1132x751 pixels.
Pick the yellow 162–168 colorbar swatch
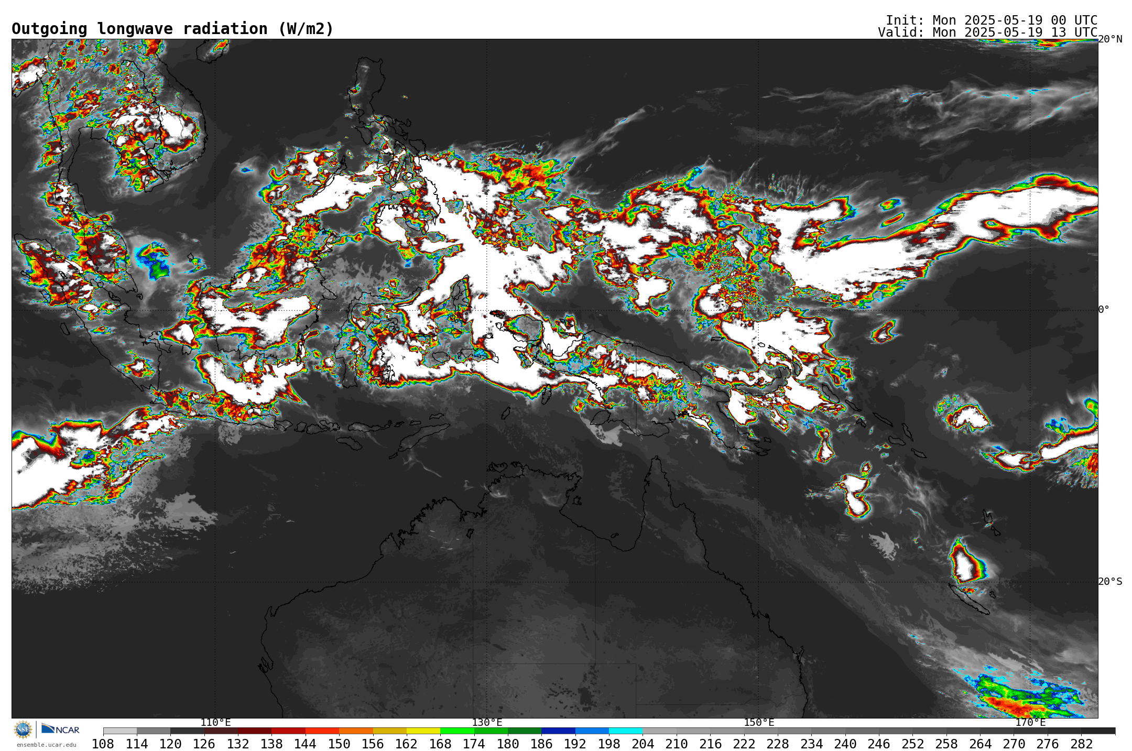click(x=423, y=731)
